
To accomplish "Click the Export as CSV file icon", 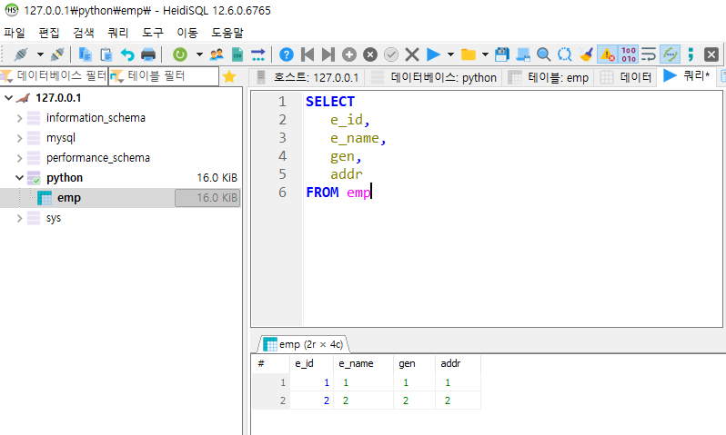I will pos(237,54).
